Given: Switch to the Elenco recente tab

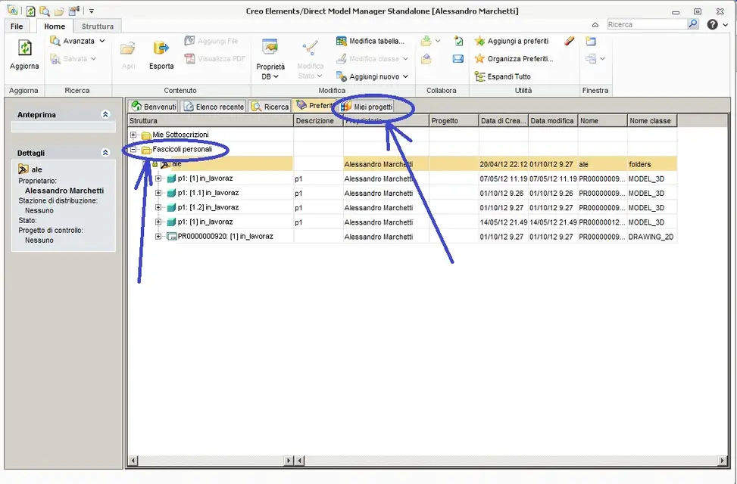Looking at the screenshot, I should coord(214,107).
